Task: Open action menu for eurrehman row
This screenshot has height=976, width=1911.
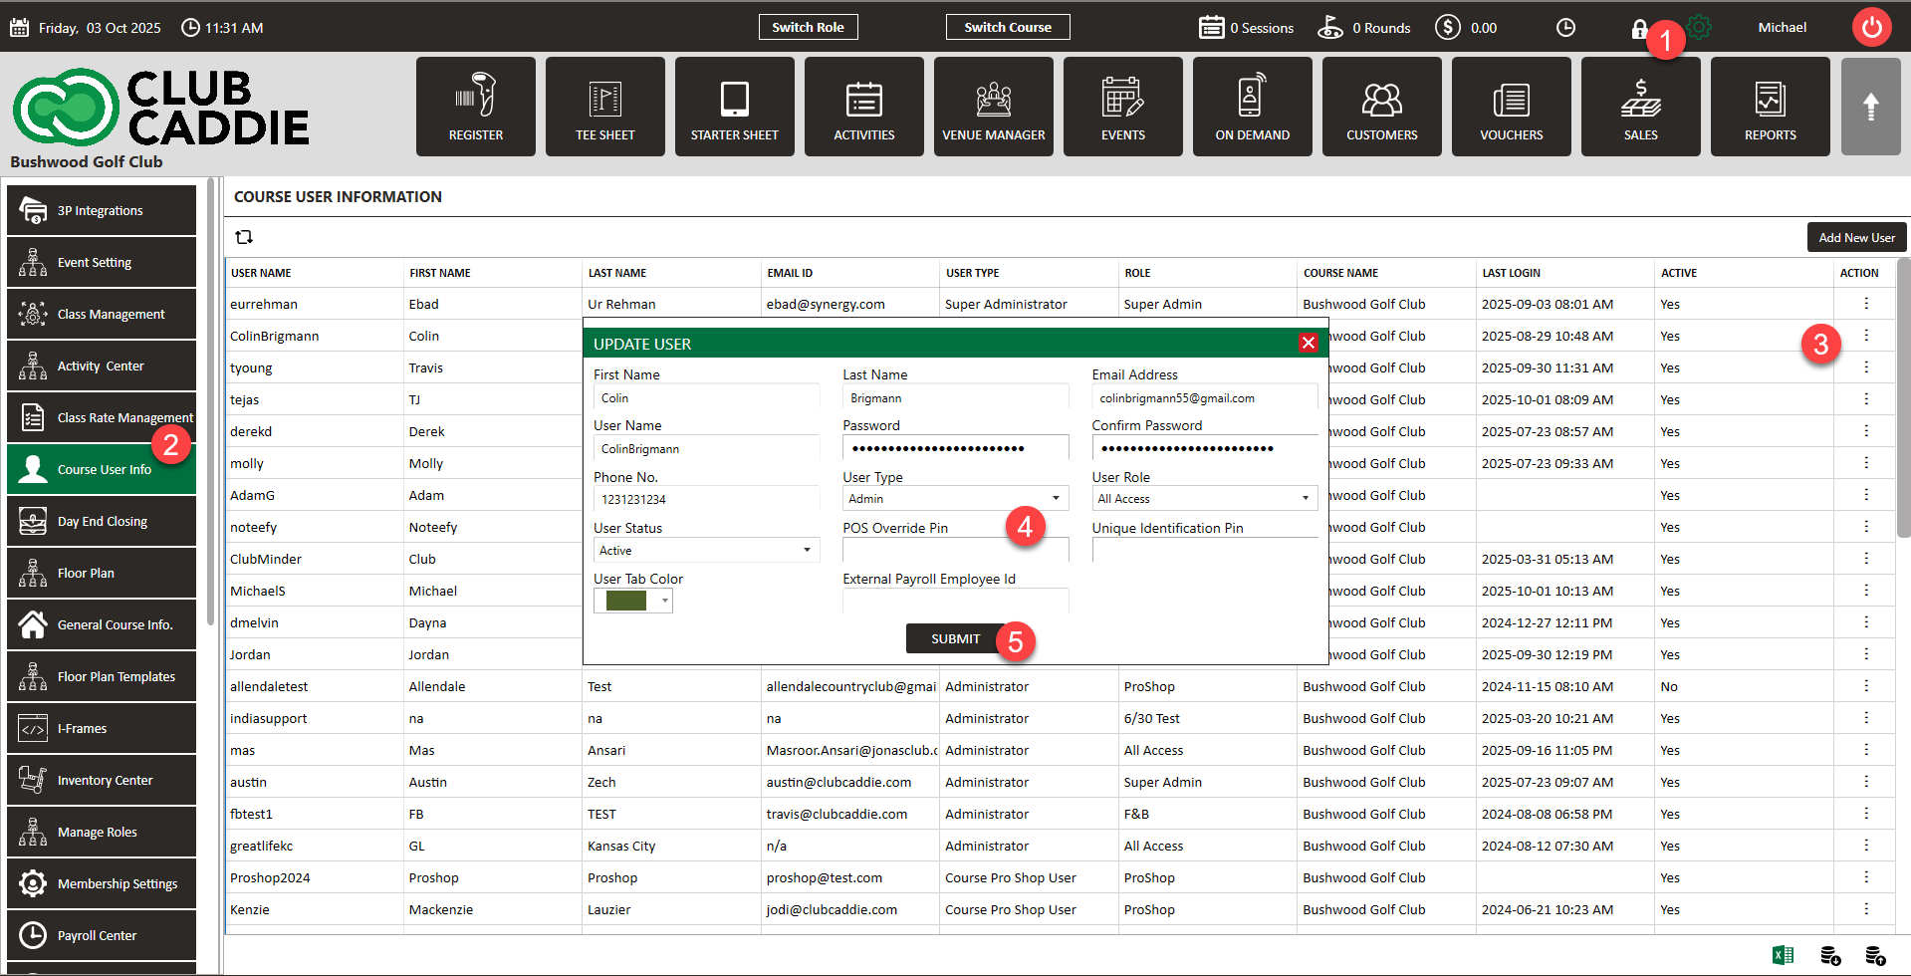Action: (x=1865, y=304)
